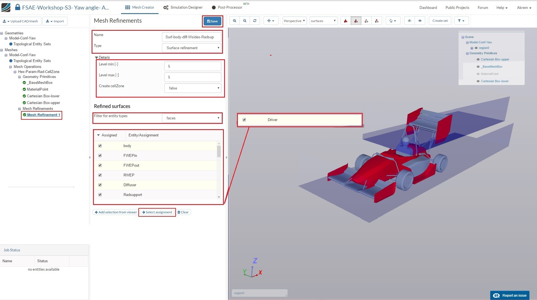
Task: Click the hide selection crossed-eye icon
Action: click(x=410, y=21)
